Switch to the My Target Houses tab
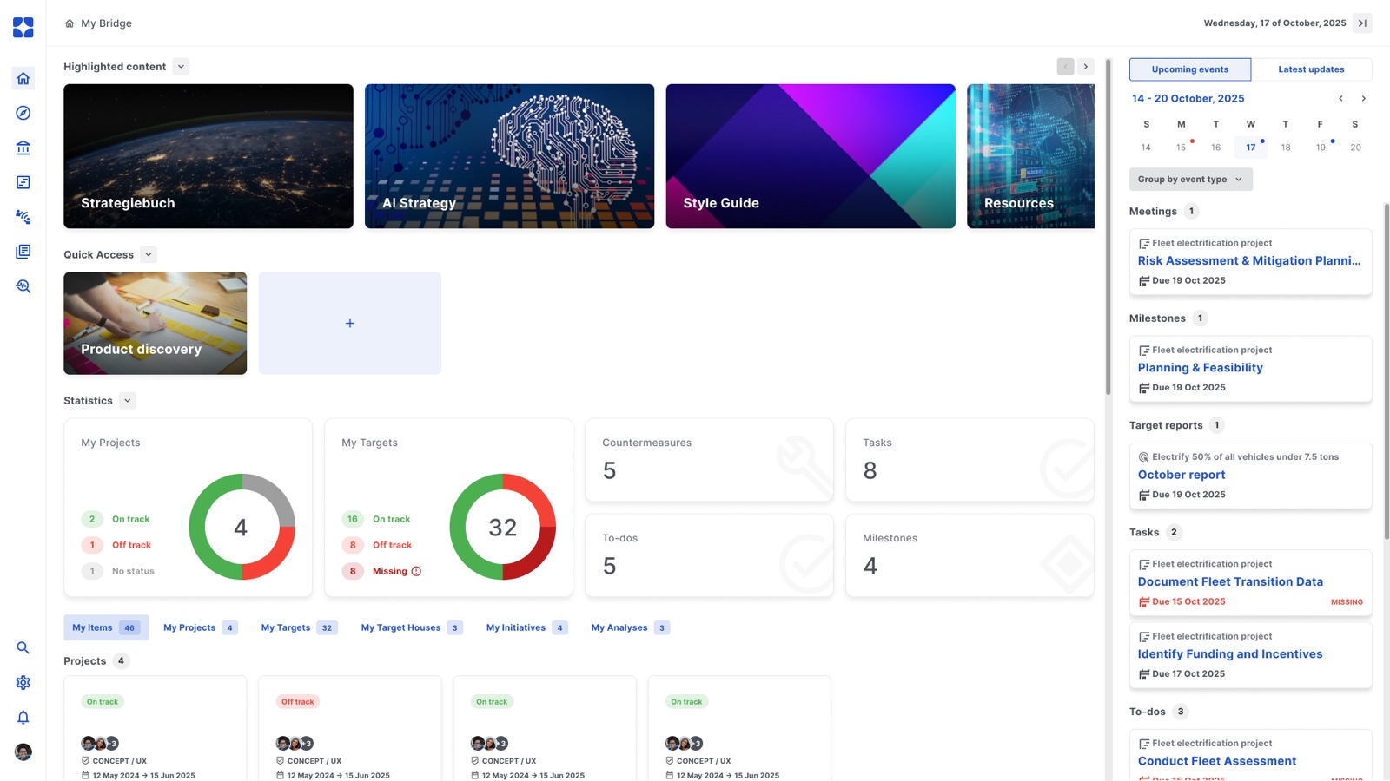1390x781 pixels. point(412,627)
